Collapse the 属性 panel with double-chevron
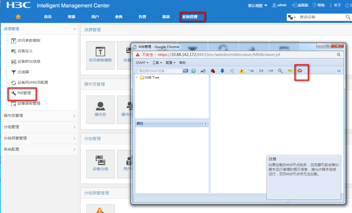This screenshot has height=213, width=352. click(x=205, y=123)
